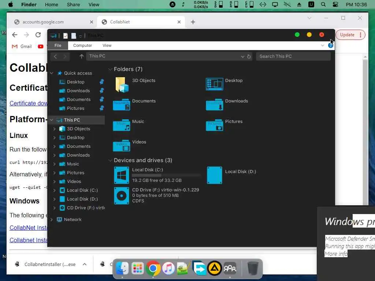Switch to accounts.google.com Chrome tab
This screenshot has width=375, height=281.
click(53, 22)
